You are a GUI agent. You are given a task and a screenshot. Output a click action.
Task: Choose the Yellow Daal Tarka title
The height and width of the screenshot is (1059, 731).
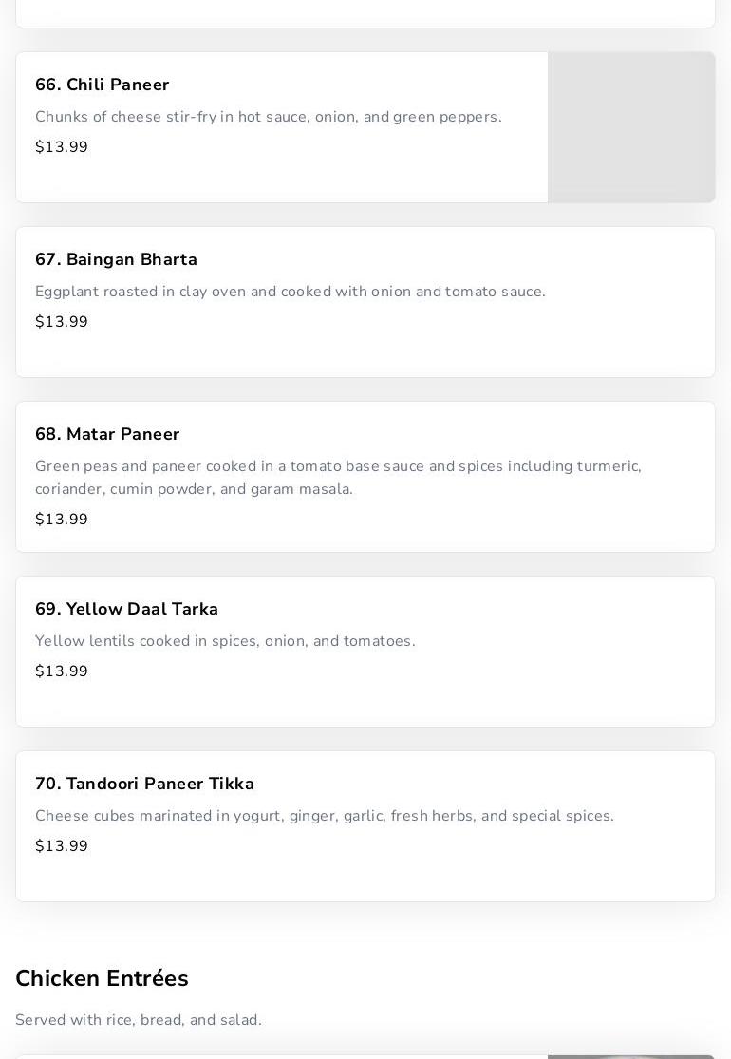[126, 610]
